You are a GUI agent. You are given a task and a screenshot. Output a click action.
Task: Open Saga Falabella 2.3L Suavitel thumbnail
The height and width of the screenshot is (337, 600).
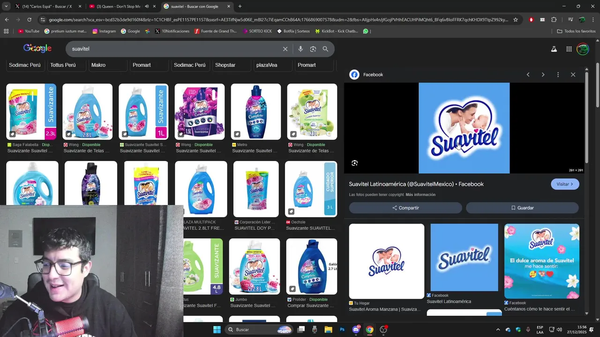(x=31, y=112)
